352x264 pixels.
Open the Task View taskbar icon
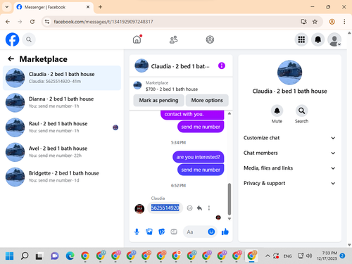point(39,256)
